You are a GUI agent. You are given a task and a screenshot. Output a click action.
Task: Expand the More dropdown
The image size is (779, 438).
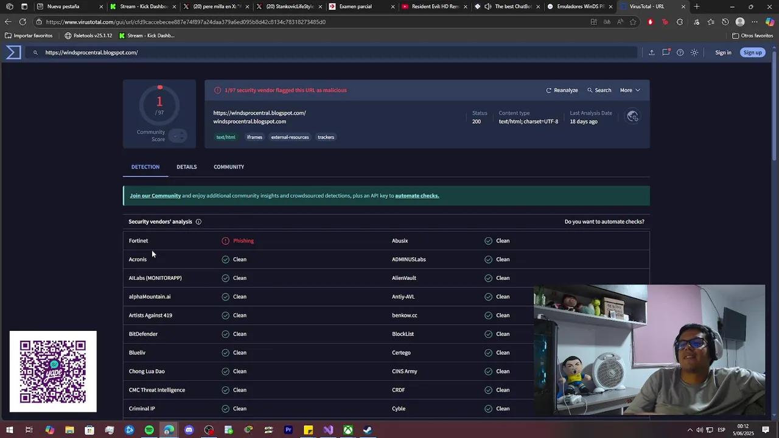coord(630,90)
